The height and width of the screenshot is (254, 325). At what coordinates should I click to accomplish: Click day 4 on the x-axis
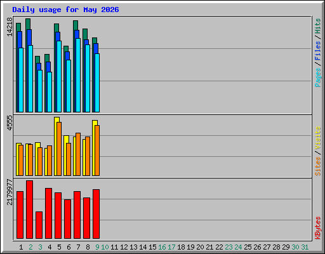point(50,247)
